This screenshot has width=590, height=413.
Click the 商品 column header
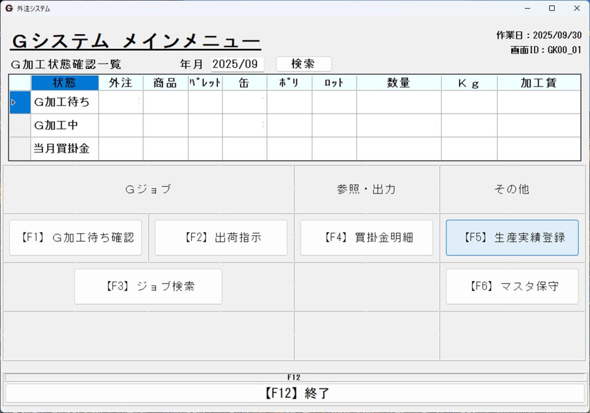(x=165, y=83)
